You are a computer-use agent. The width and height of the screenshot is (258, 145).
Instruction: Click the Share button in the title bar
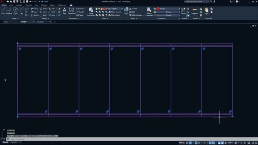tap(45, 2)
